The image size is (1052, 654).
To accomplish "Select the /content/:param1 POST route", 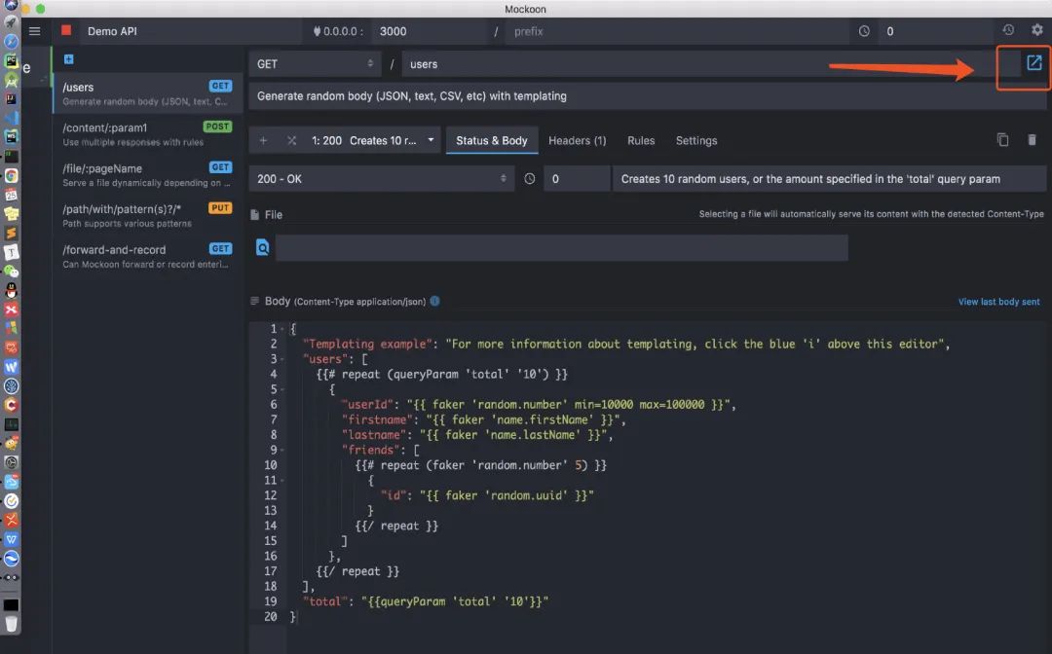I will pyautogui.click(x=148, y=134).
